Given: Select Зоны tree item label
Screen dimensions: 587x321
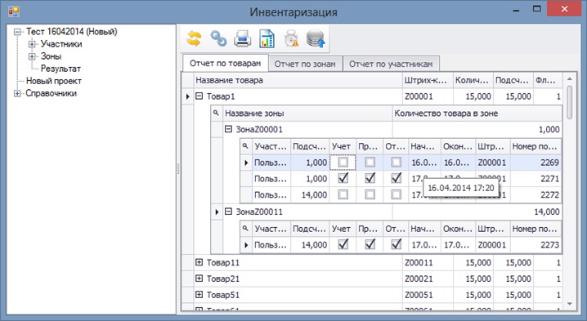Looking at the screenshot, I should point(51,56).
